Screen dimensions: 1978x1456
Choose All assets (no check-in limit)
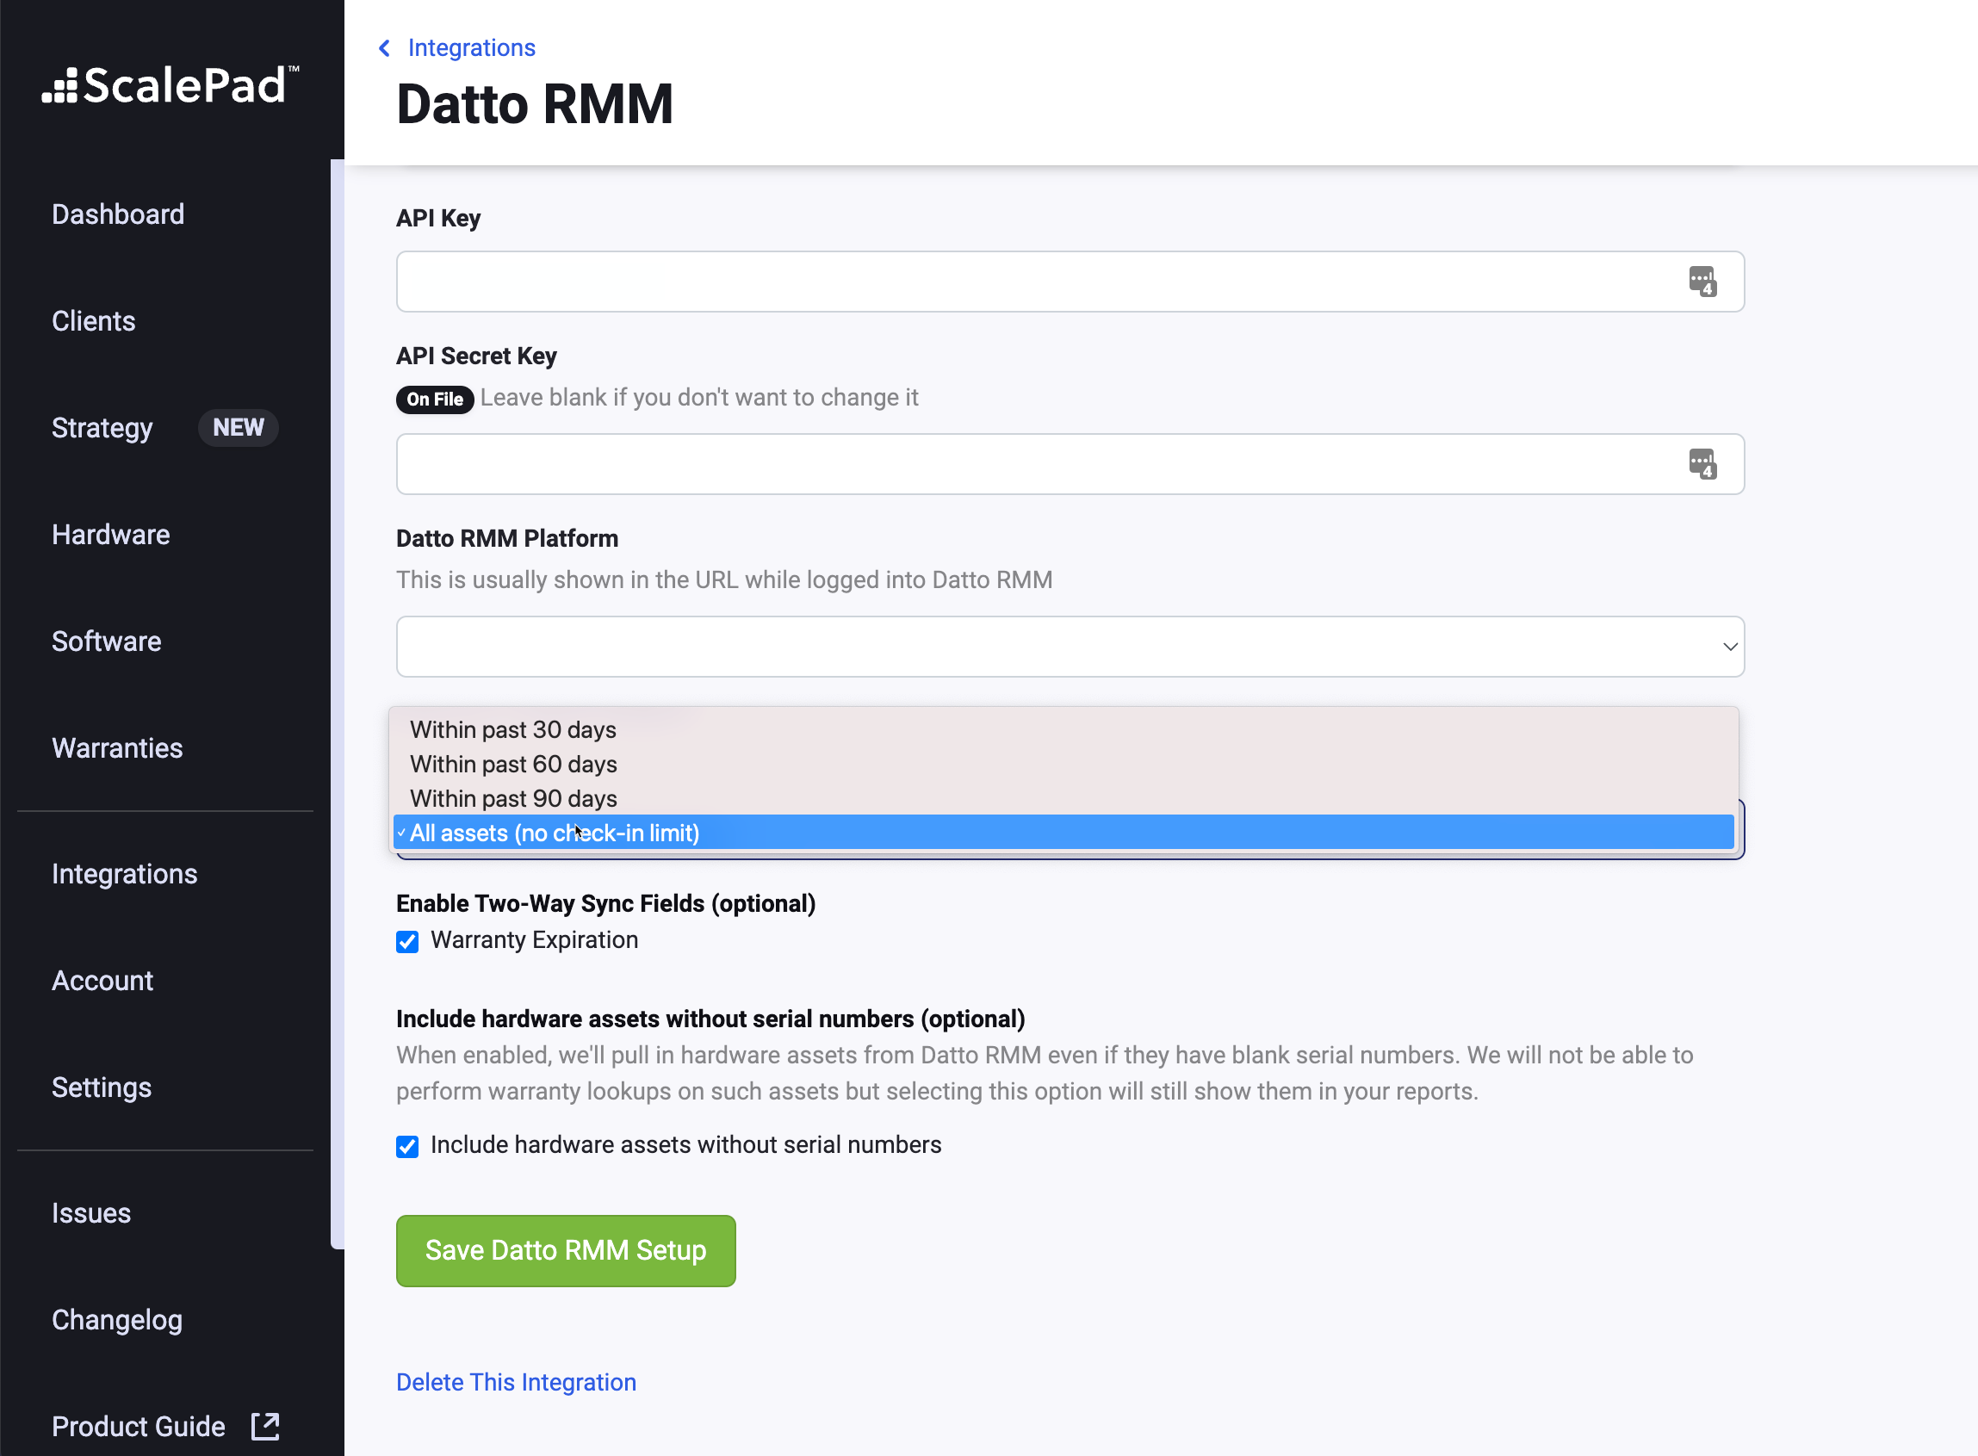1064,833
